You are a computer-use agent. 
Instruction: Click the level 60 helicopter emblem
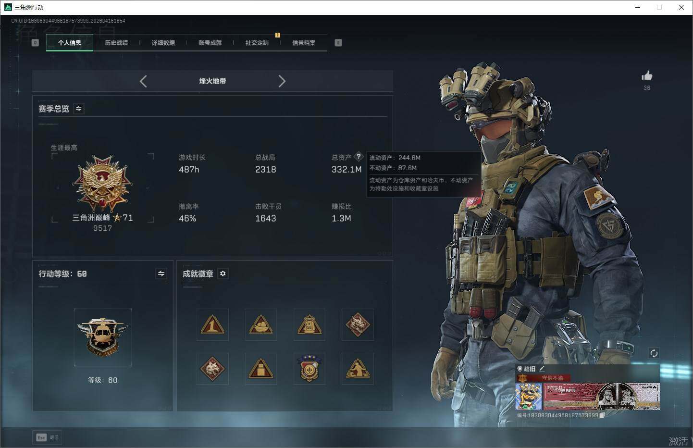click(103, 337)
